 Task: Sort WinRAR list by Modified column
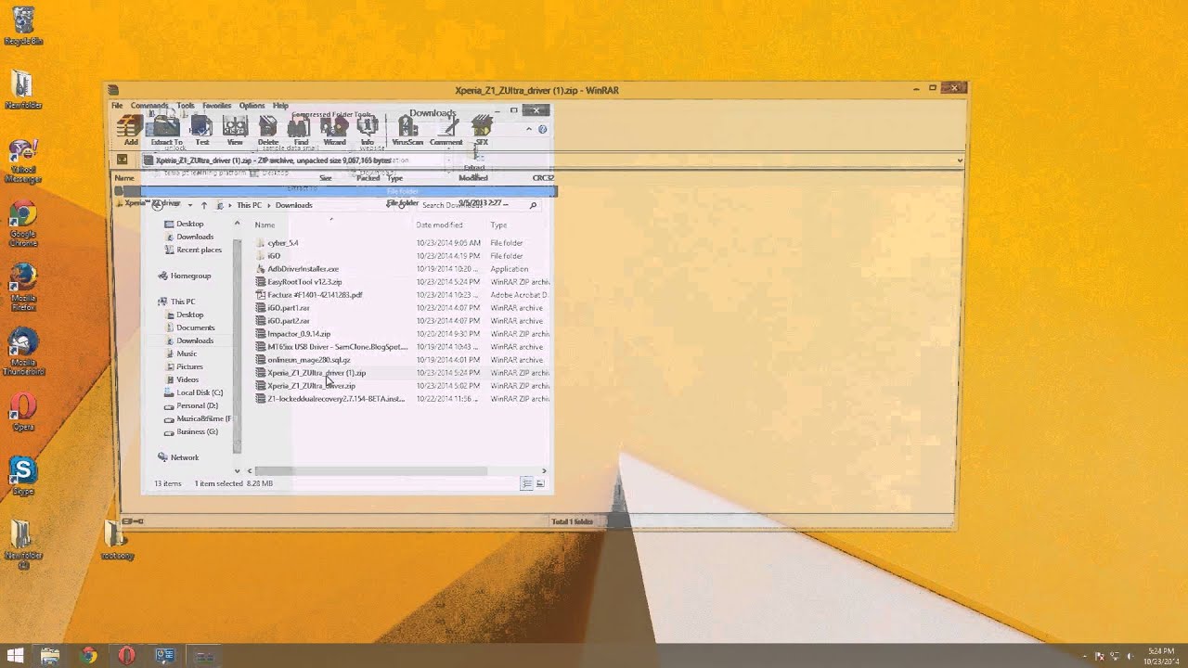click(472, 177)
